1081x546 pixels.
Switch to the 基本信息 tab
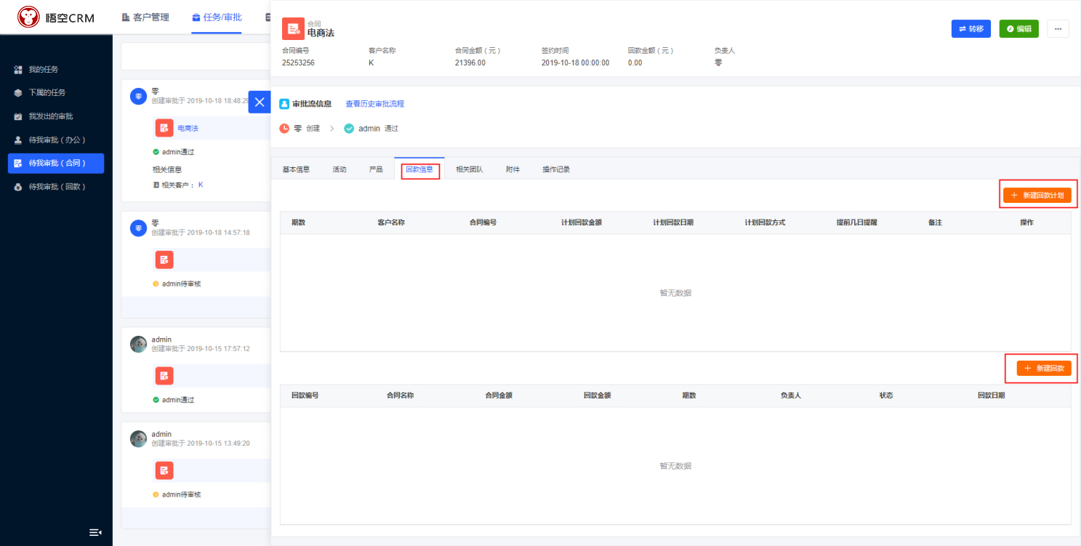(296, 169)
